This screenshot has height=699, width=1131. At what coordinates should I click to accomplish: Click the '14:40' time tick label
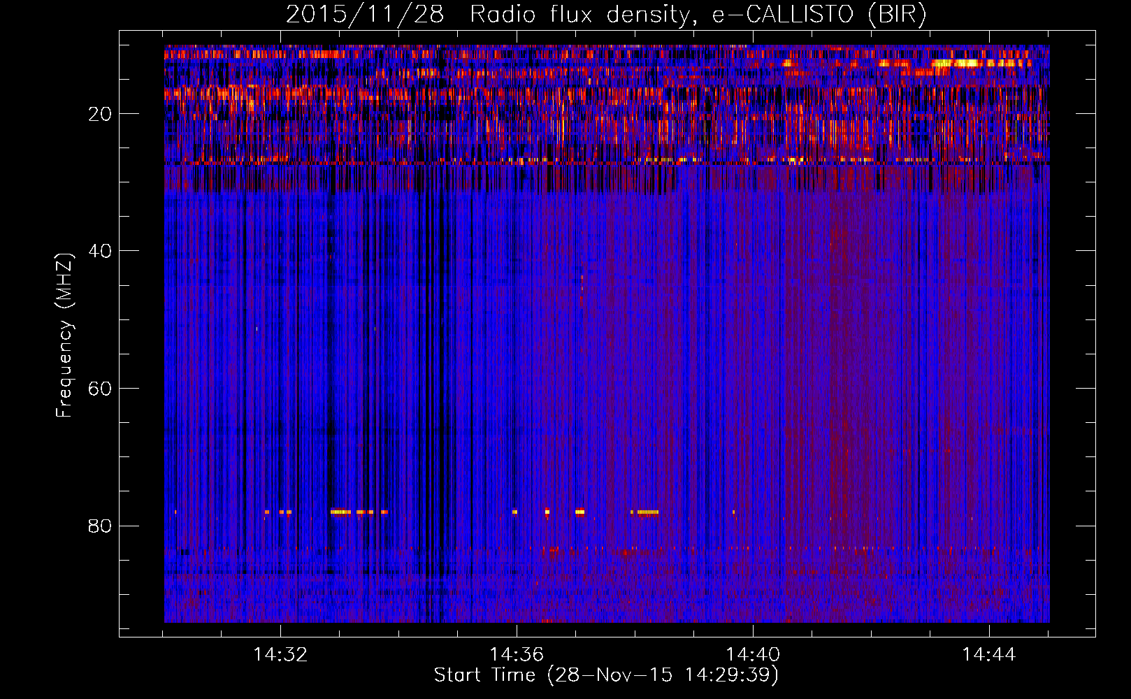[753, 655]
